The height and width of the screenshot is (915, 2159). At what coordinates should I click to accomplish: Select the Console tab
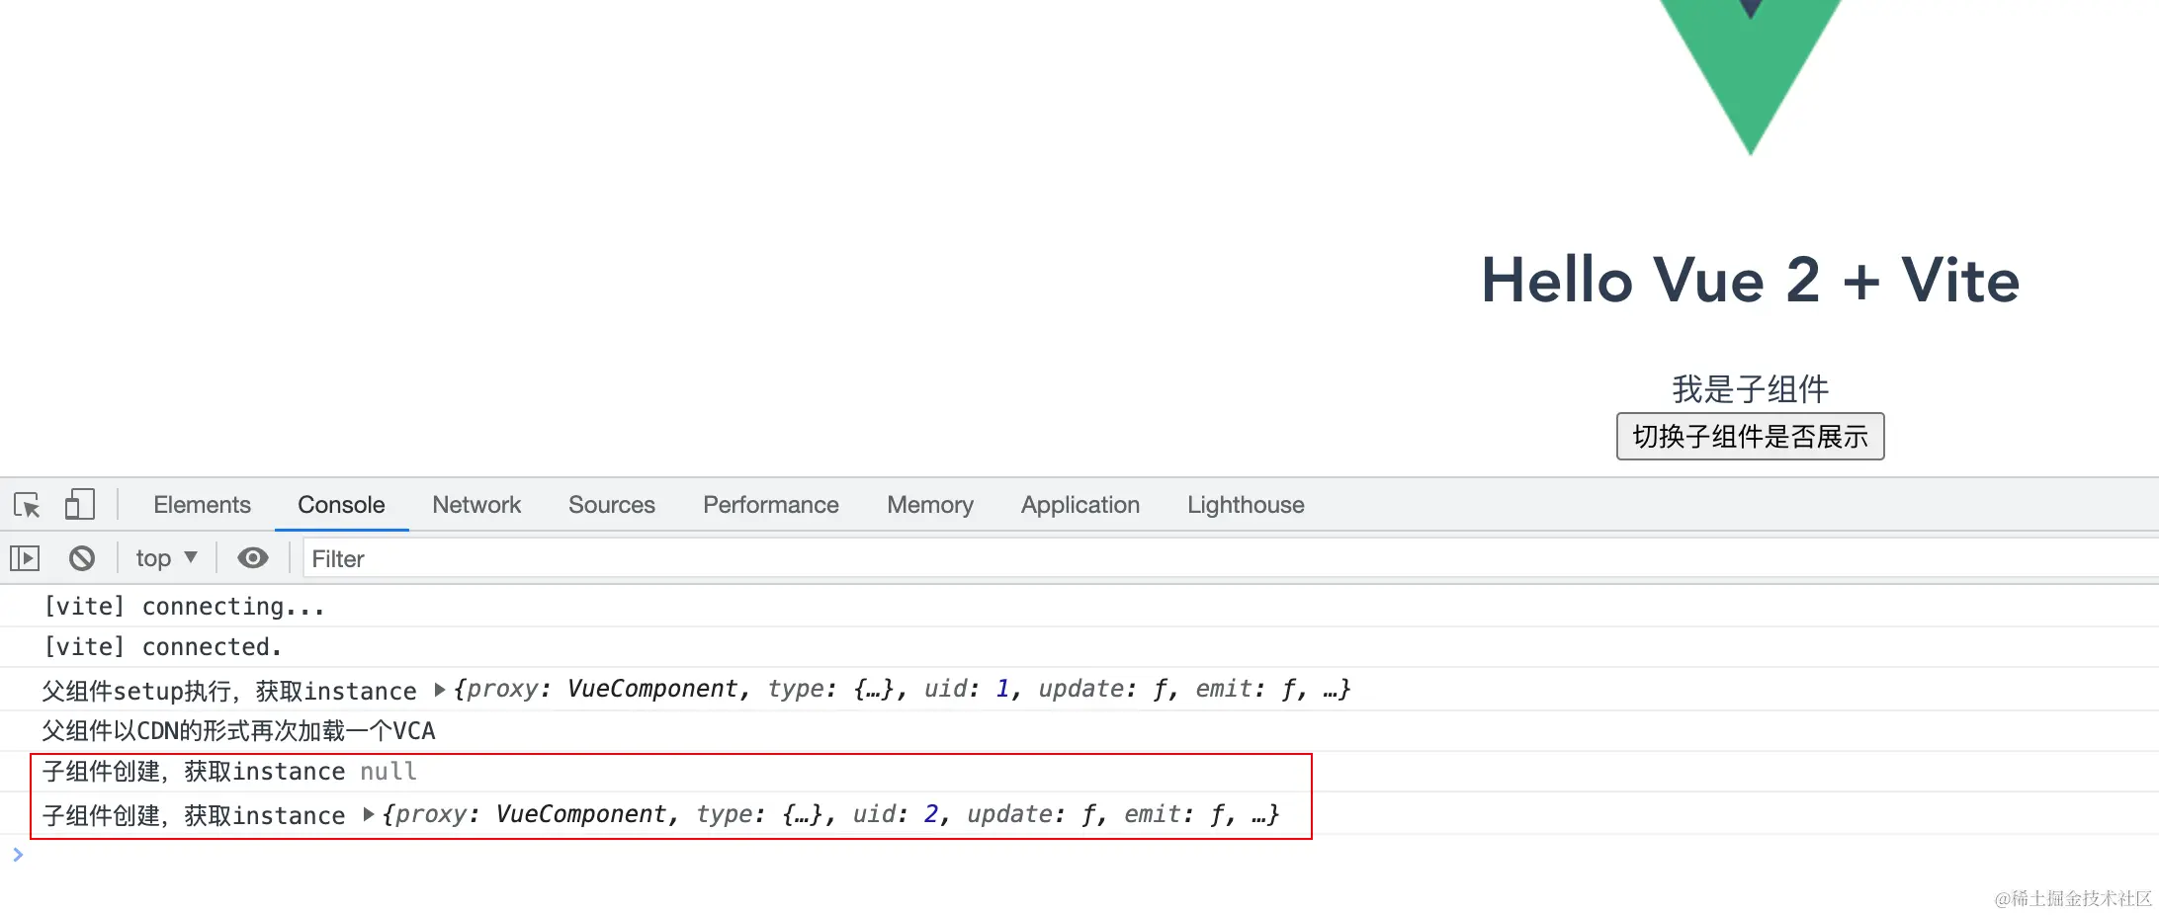341,505
